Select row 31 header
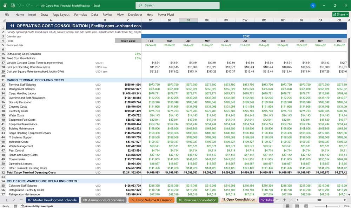This screenshot has height=208, width=351. click(3, 80)
